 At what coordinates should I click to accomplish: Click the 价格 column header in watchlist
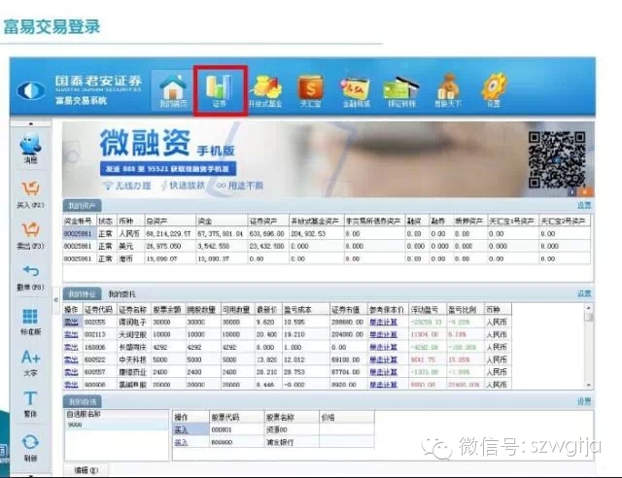(x=346, y=417)
